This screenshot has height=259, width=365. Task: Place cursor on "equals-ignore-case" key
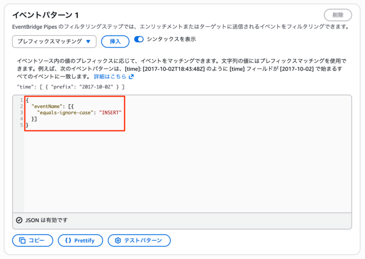click(66, 112)
